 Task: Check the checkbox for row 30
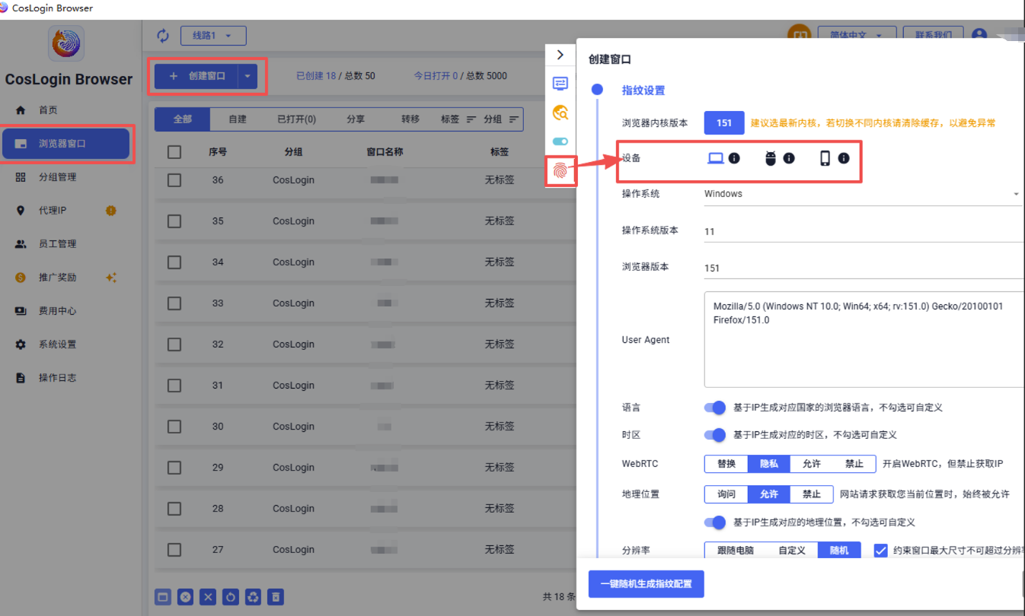174,427
